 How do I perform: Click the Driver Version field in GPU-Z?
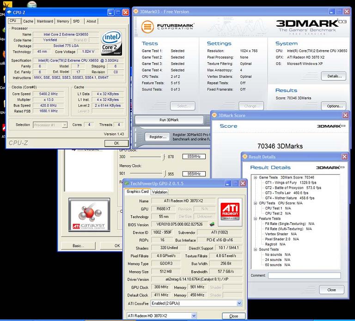click(196, 279)
